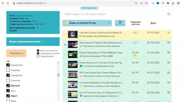This screenshot has height=102, width=181.
Task: Open the 'Видео из Алексей Ясный' channel dropdown
Action: click(x=87, y=23)
